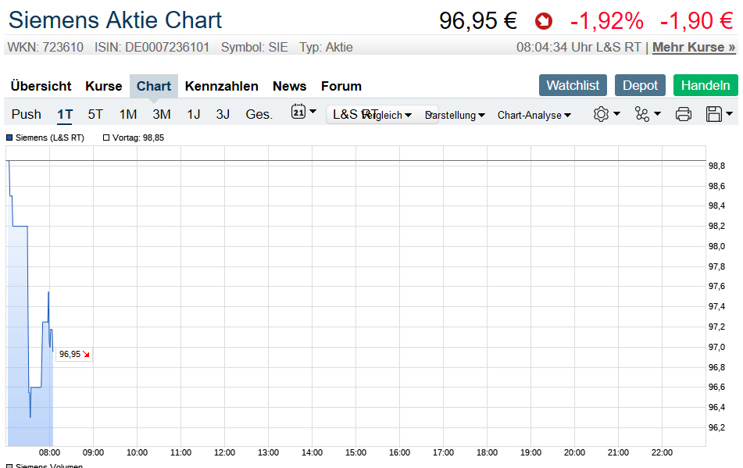Add the stock via Watchlist button
This screenshot has width=743, height=468.
[x=573, y=85]
